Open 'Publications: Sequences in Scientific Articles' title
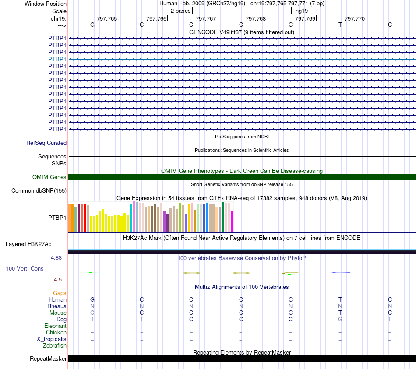The height and width of the screenshot is (369, 416). pyautogui.click(x=242, y=150)
